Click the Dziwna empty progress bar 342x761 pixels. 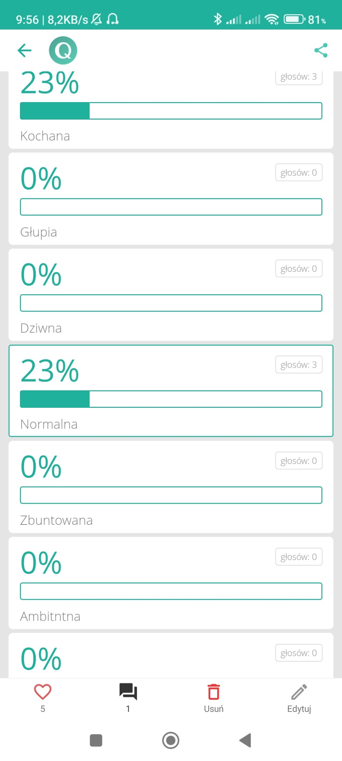171,303
